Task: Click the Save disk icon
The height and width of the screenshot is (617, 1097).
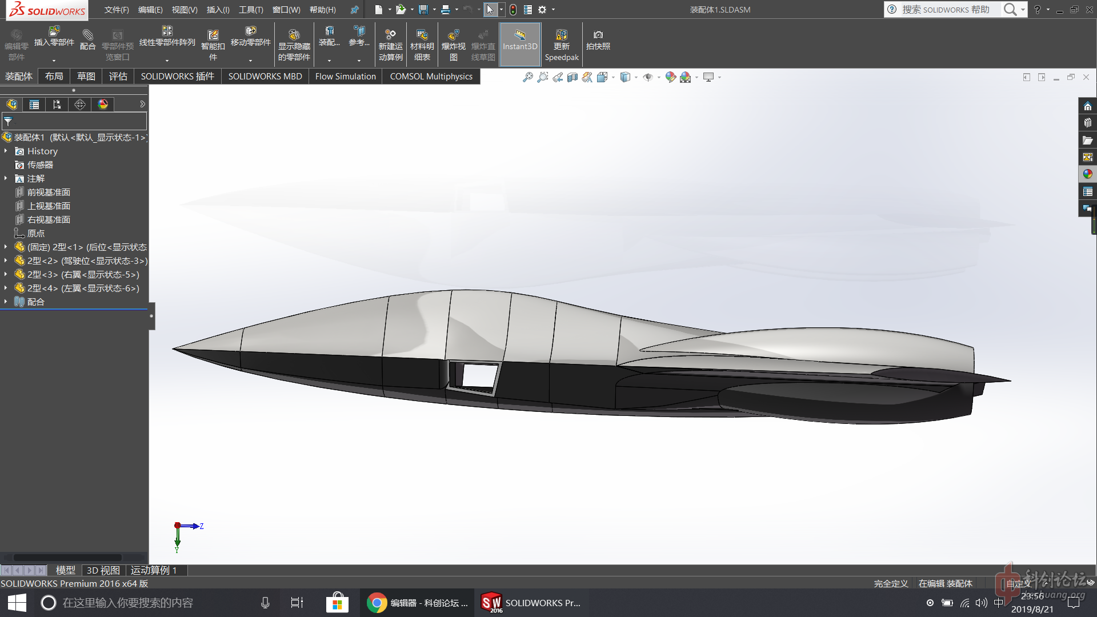Action: click(x=423, y=10)
